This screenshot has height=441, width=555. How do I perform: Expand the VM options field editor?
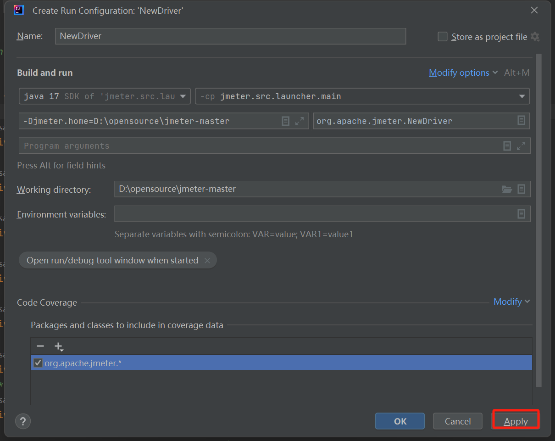300,121
